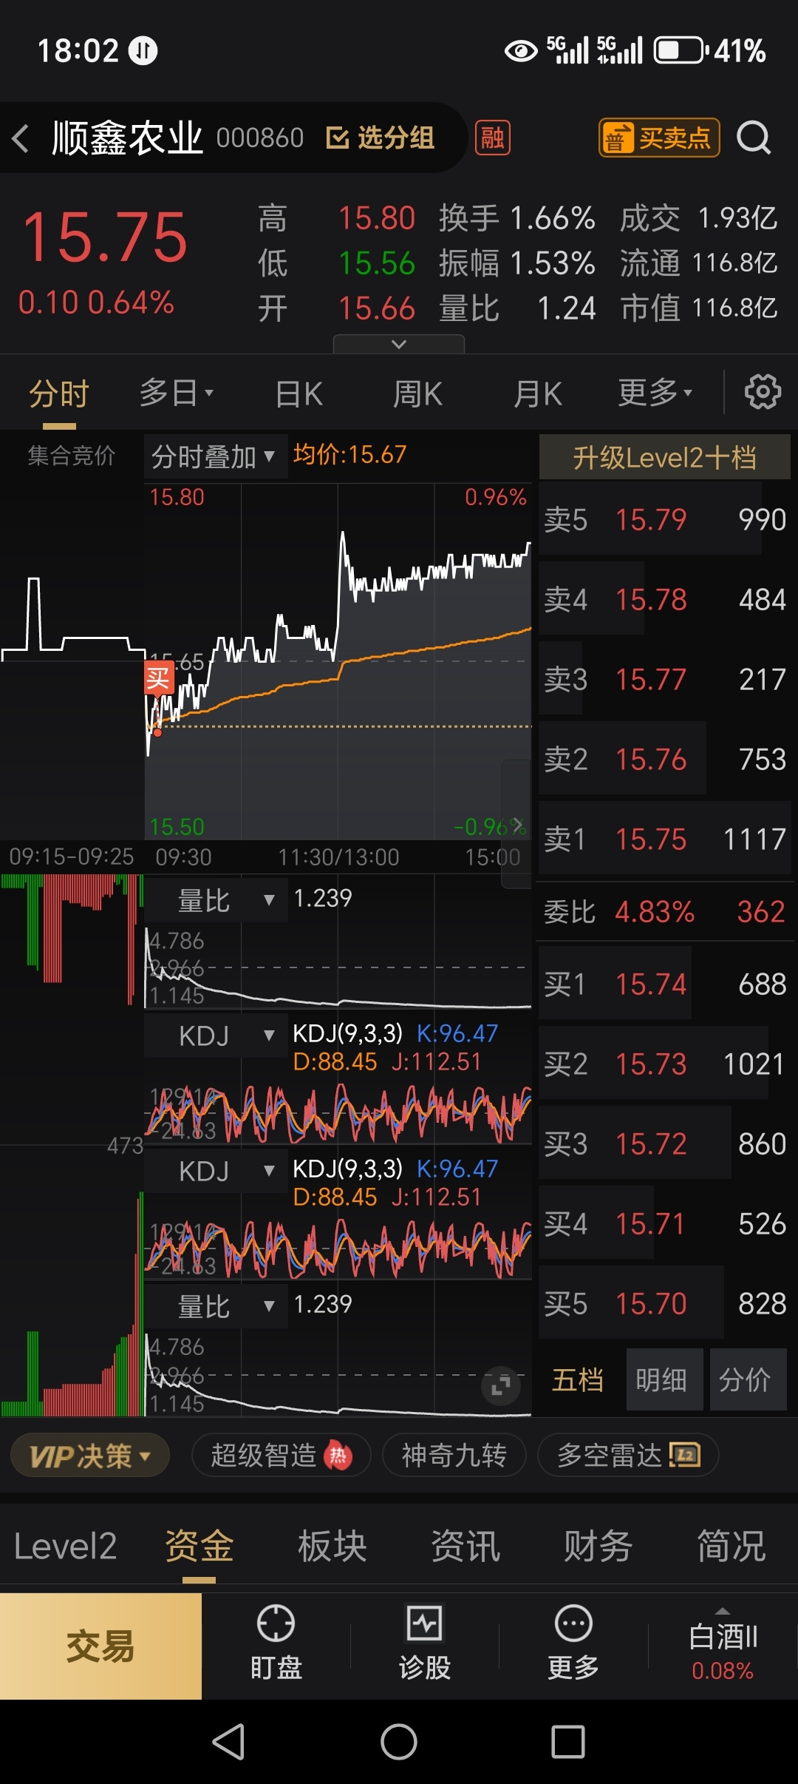Tap the Android home navigation button
Viewport: 798px width, 1784px height.
(x=399, y=1742)
